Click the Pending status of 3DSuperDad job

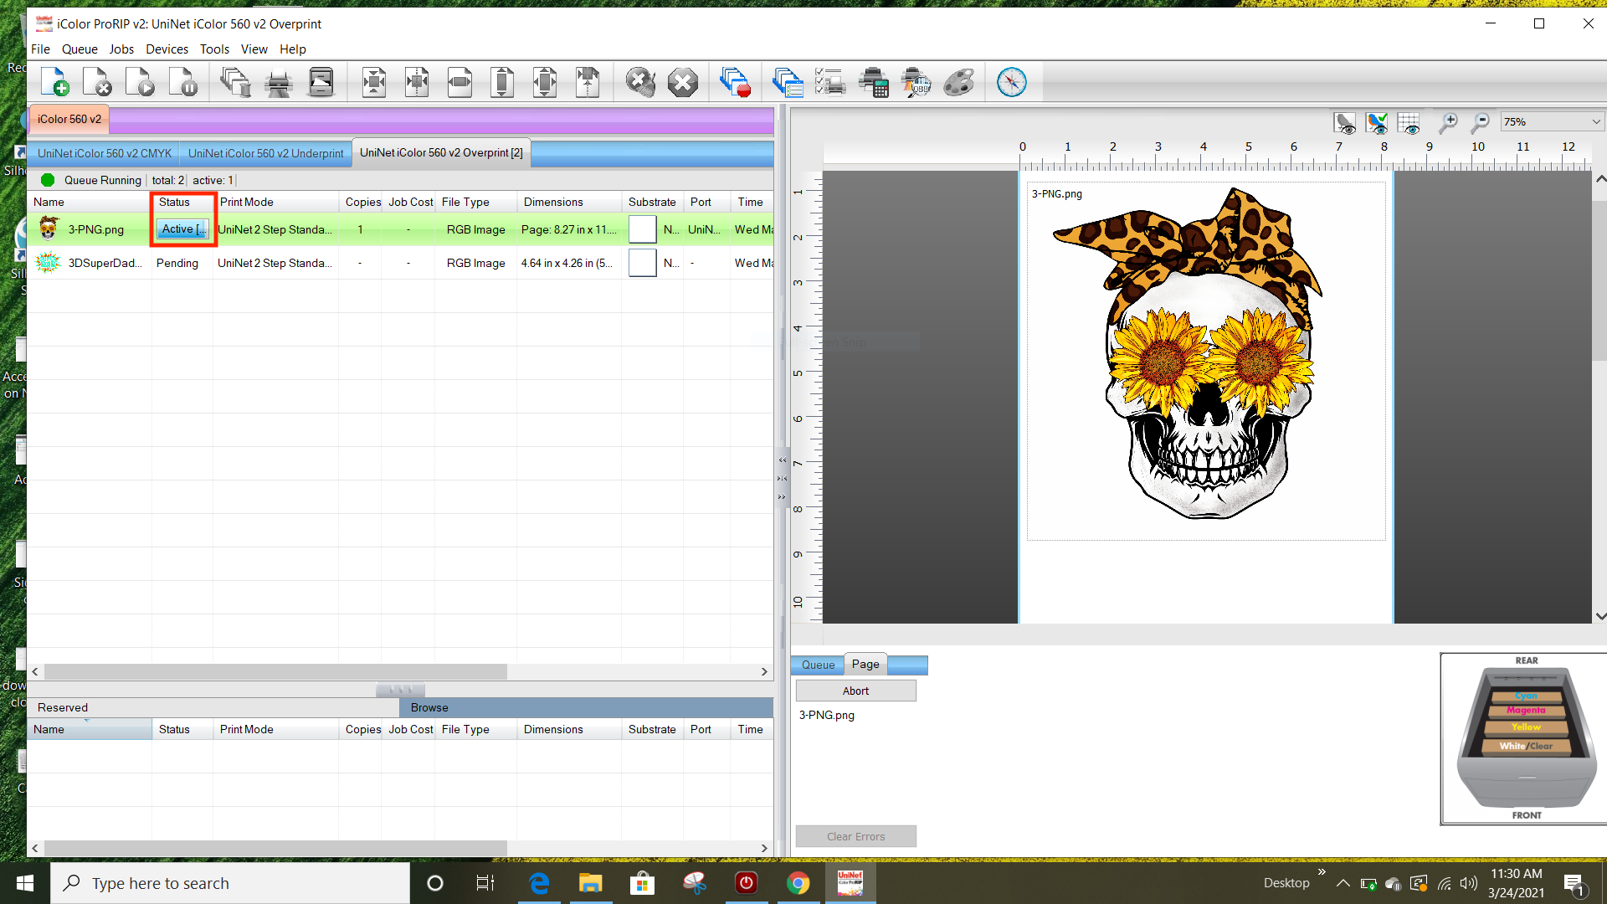tap(177, 263)
